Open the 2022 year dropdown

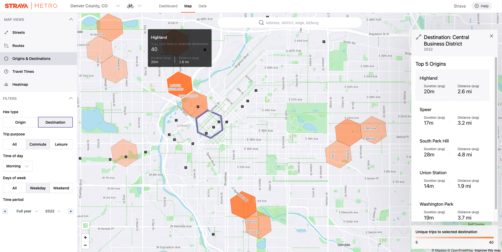53,211
